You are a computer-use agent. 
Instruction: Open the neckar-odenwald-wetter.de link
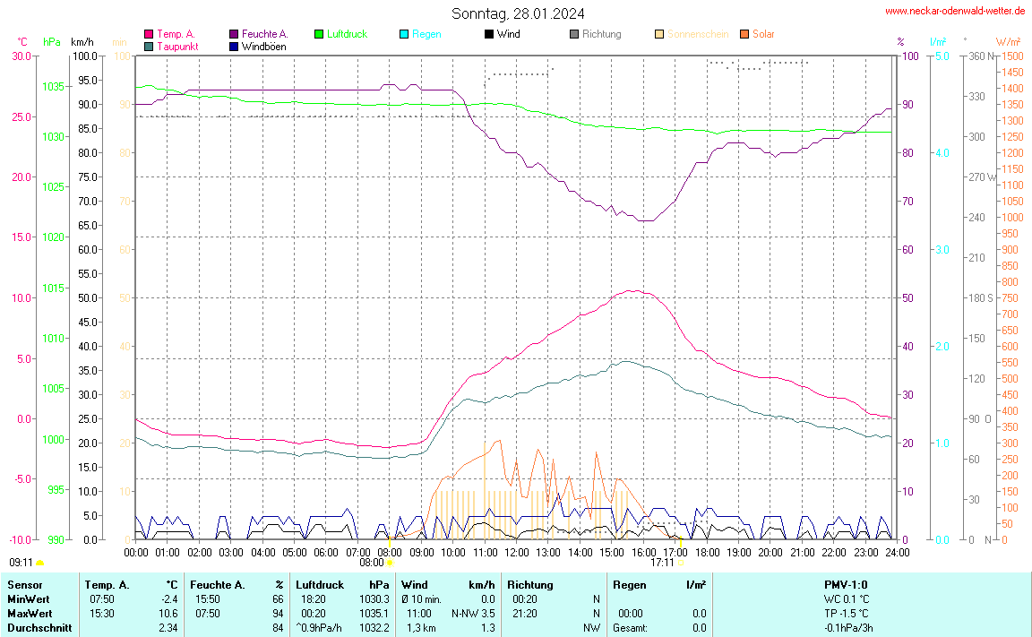click(x=954, y=11)
